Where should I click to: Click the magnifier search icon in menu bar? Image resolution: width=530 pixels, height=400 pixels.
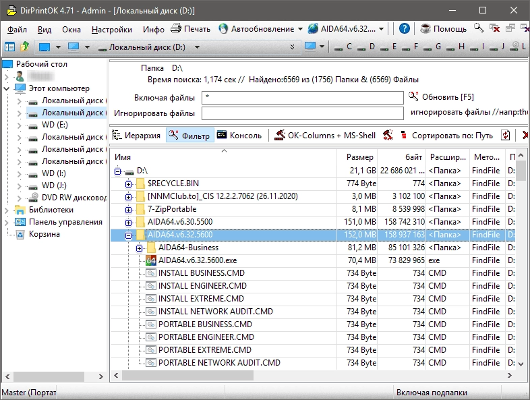point(479,28)
